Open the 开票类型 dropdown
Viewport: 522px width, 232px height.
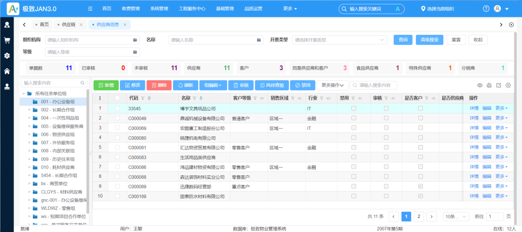tap(340, 40)
